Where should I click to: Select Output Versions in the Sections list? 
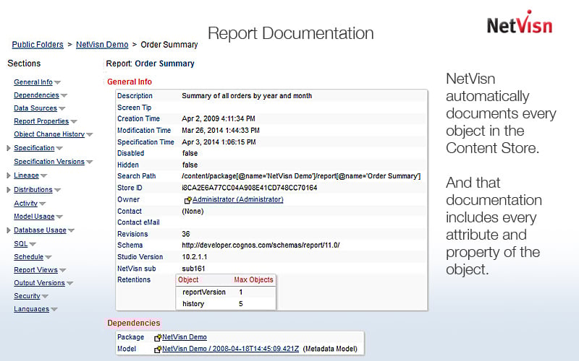tap(39, 283)
